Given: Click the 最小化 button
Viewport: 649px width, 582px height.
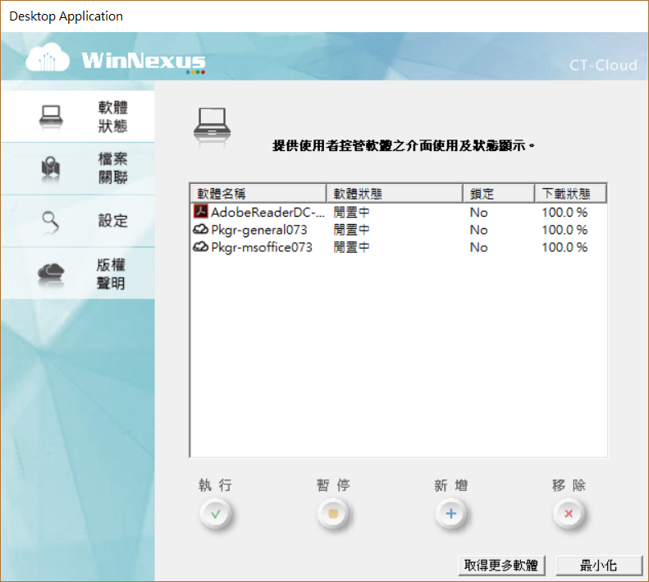Looking at the screenshot, I should [598, 566].
